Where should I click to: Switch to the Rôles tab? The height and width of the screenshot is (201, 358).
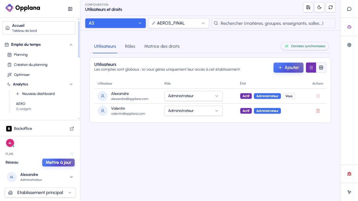(x=130, y=46)
